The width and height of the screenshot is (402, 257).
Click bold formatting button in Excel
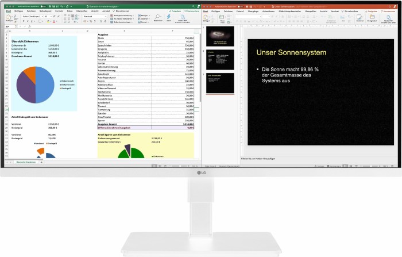(x=24, y=21)
